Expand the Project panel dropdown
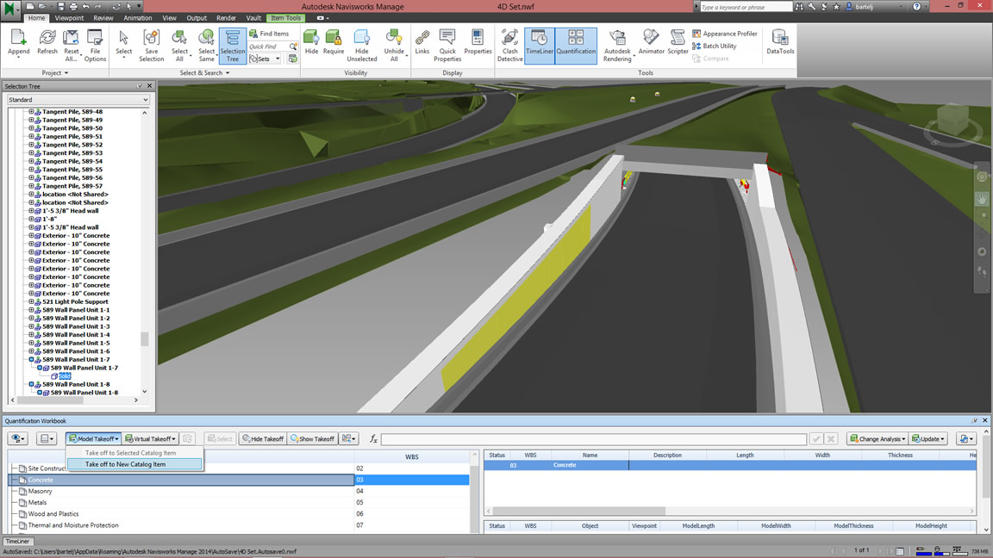 click(x=54, y=72)
